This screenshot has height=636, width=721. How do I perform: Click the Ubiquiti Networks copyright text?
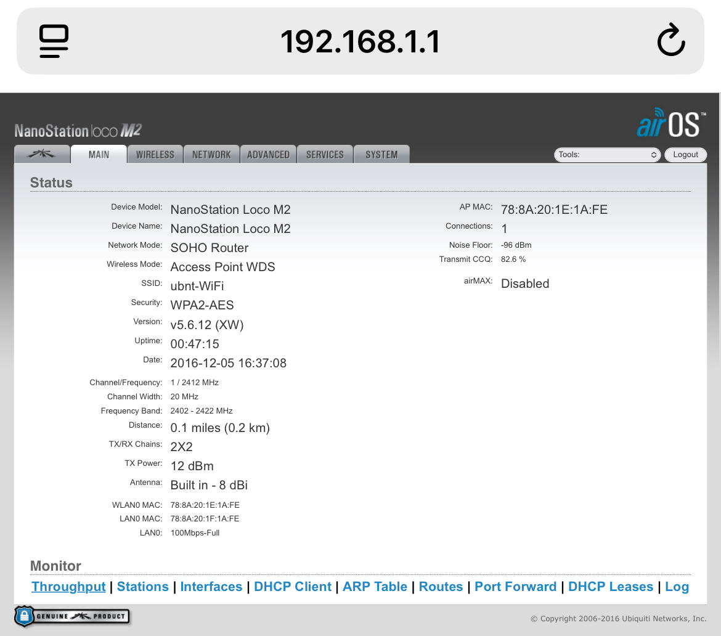(619, 619)
